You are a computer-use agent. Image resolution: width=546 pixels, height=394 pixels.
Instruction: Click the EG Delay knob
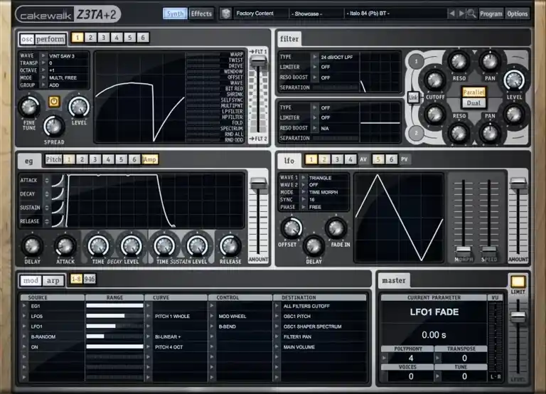[x=32, y=245]
